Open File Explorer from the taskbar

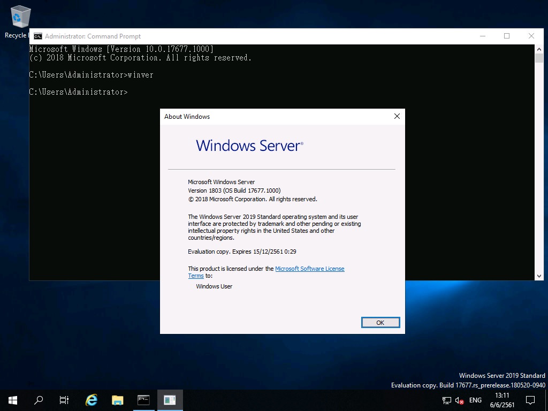[117, 400]
